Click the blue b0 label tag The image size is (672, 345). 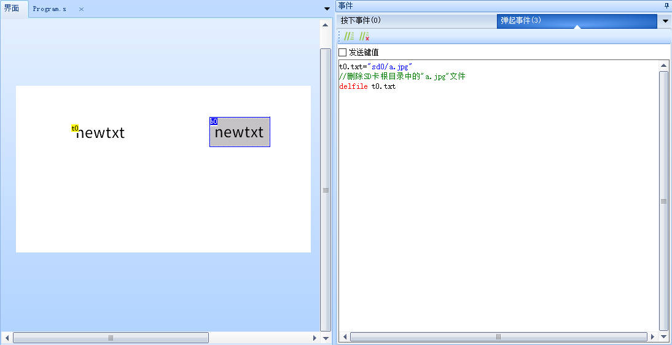(213, 121)
